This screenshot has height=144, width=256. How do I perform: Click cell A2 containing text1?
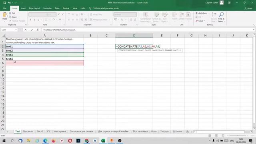(x=44, y=46)
